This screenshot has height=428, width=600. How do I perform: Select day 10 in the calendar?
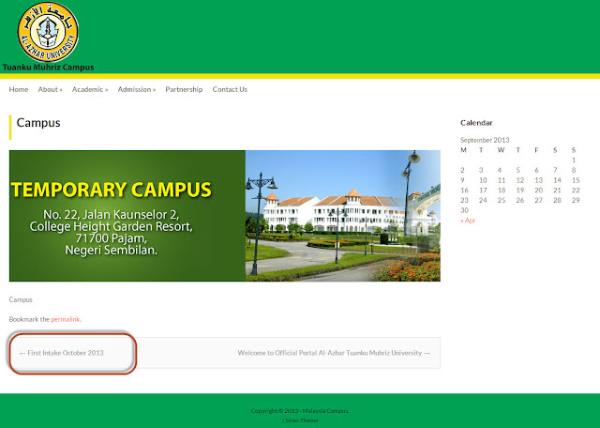483,180
